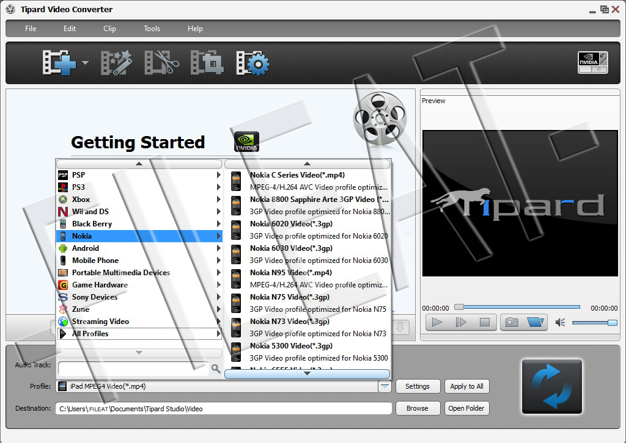Image resolution: width=626 pixels, height=443 pixels.
Task: Expand the Zune submenu arrow
Action: tap(218, 309)
